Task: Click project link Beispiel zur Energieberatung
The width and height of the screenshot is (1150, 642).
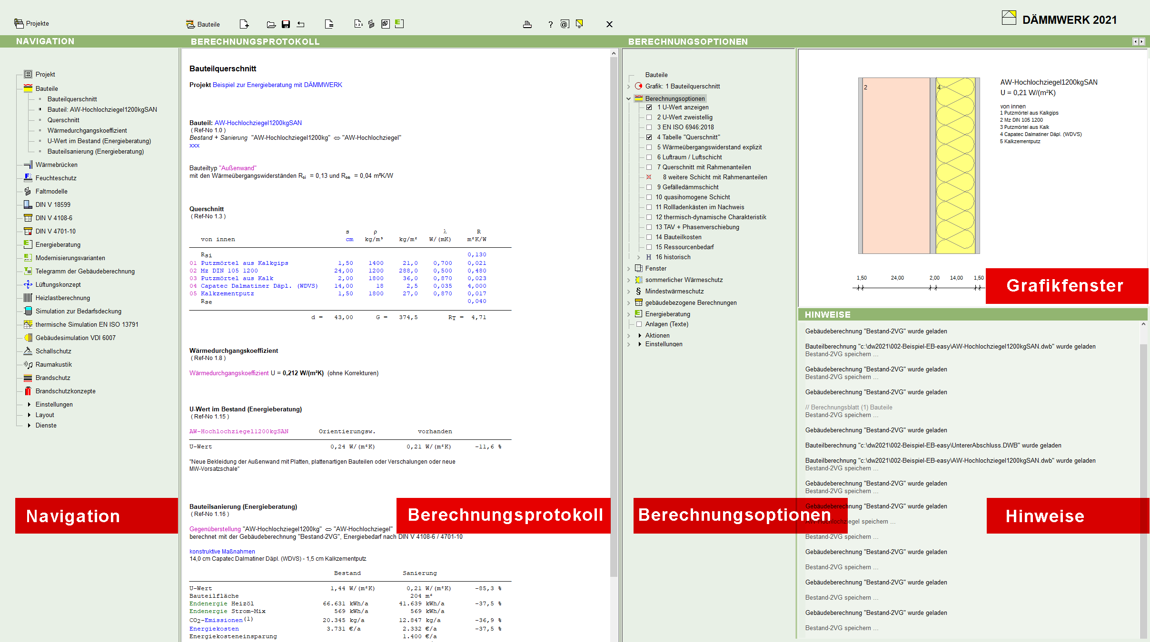Action: (x=278, y=85)
